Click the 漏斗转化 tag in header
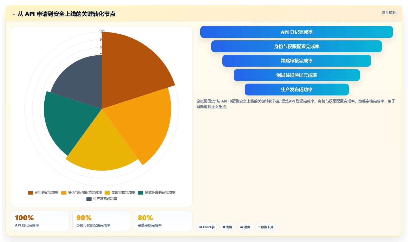Screen dimensions: 408x242 [x=389, y=12]
